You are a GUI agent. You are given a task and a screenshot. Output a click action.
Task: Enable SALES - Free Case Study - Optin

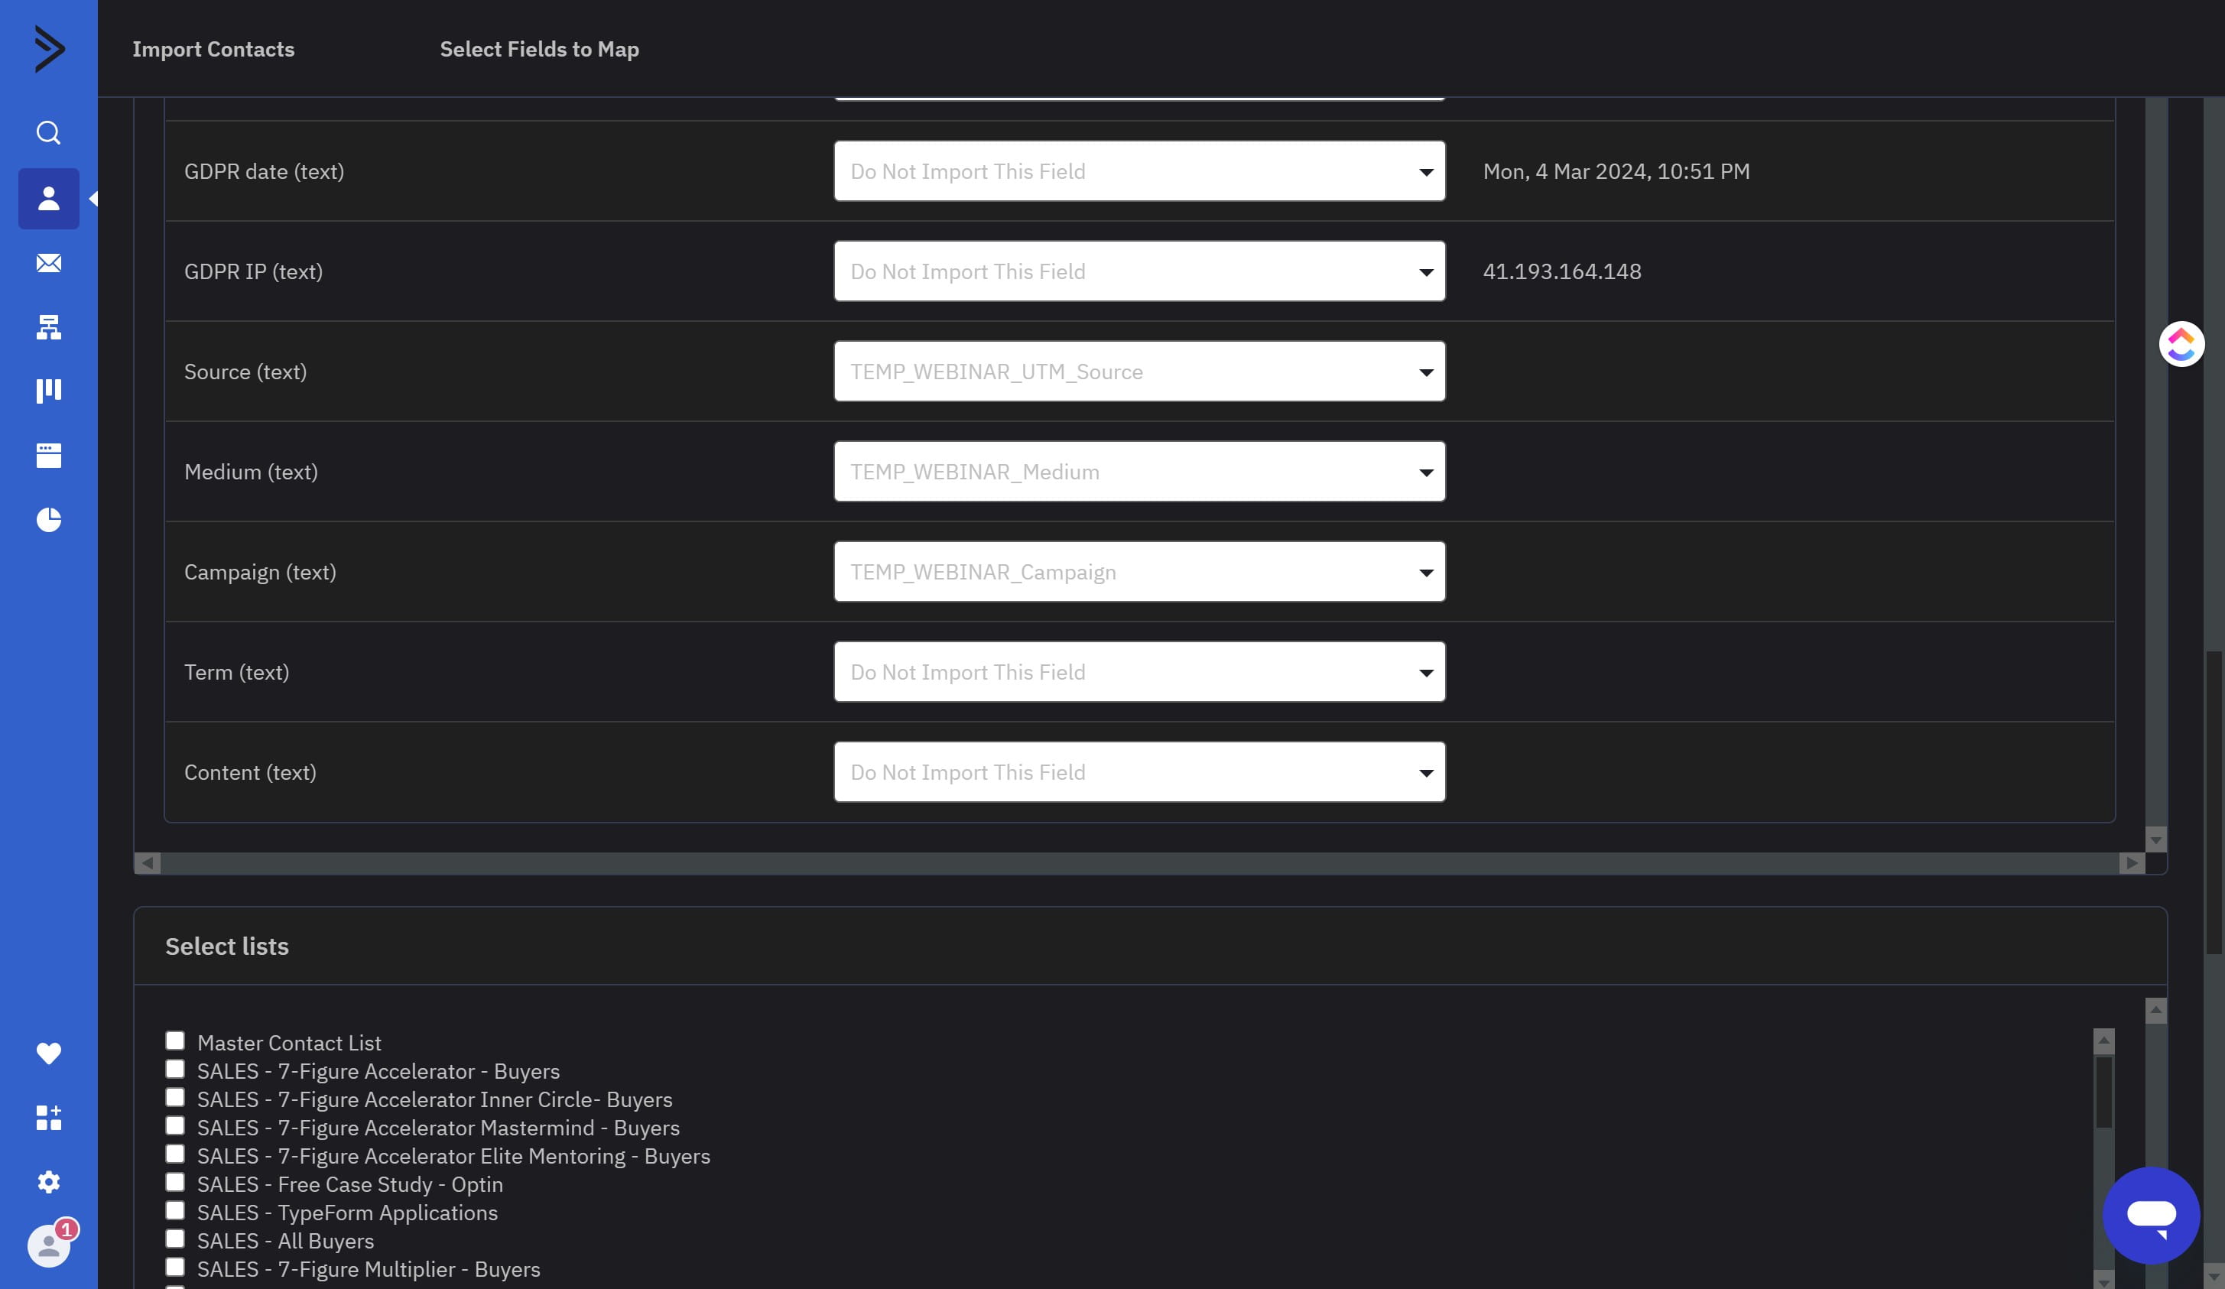coord(175,1182)
